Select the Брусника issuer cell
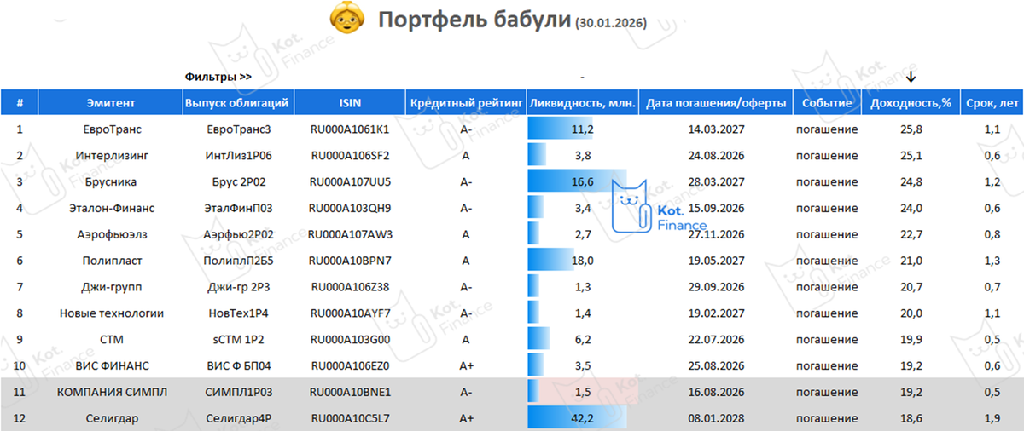 coord(111,181)
